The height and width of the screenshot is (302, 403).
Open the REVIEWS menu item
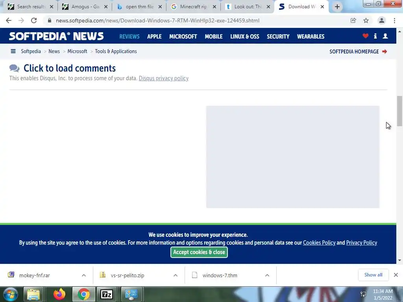[129, 37]
